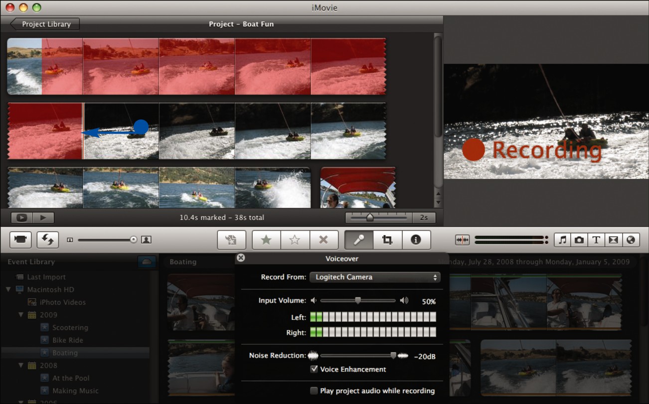Open the photo browser camera icon
Viewport: 649px width, 404px height.
click(x=579, y=240)
